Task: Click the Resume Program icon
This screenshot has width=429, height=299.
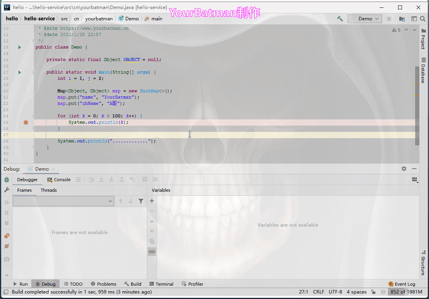Action: coord(7,202)
